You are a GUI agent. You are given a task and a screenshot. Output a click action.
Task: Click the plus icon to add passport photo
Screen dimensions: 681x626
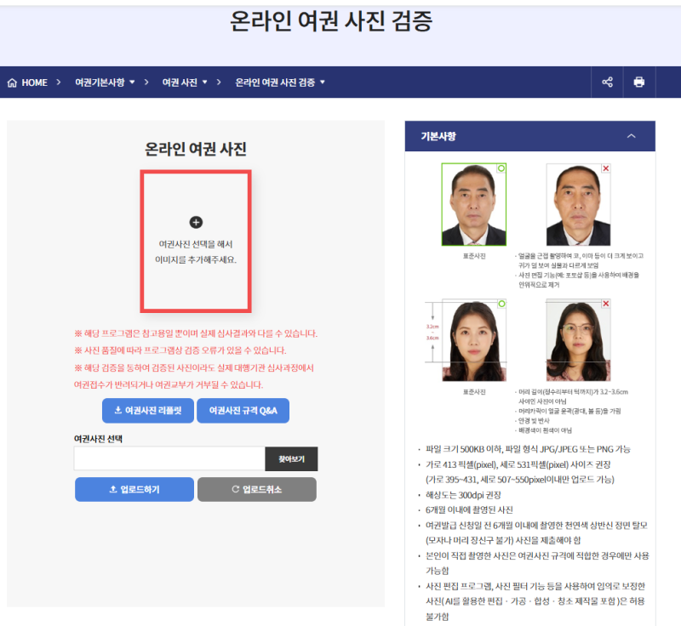point(196,222)
